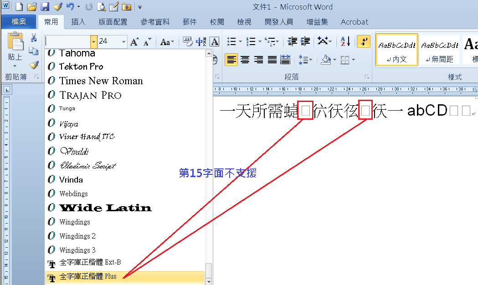The width and height of the screenshot is (478, 285).
Task: Open a file with the folder icon
Action: (32, 7)
